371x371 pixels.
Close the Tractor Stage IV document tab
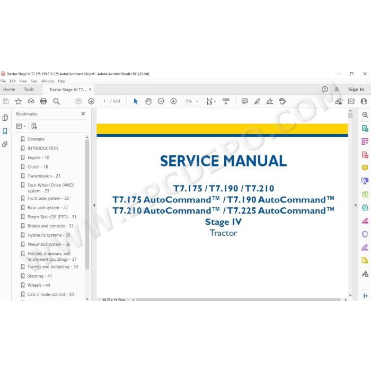tap(90, 90)
